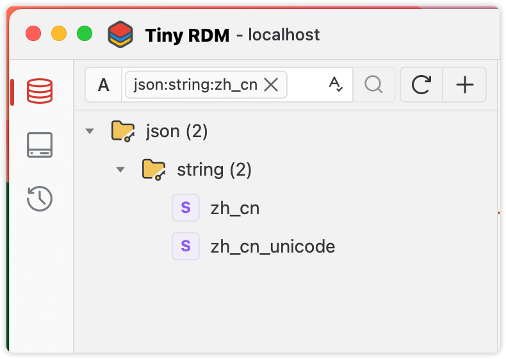
Task: Add a new key with plus button
Action: click(x=465, y=85)
